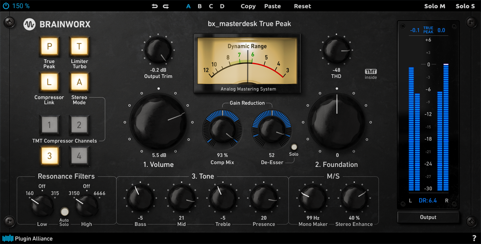481x244 pixels.
Task: Click the Presence tone knob
Action: tap(264, 198)
